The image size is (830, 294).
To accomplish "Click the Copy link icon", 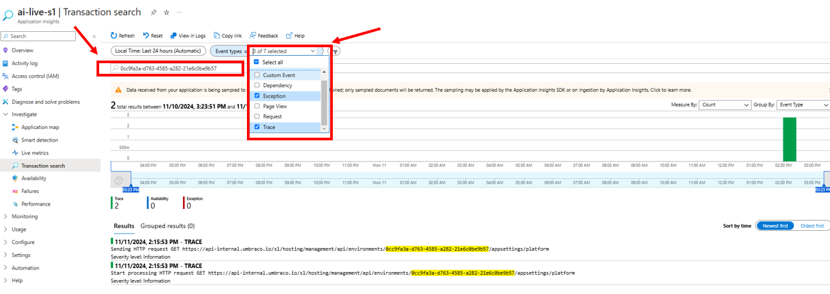I will tap(217, 36).
